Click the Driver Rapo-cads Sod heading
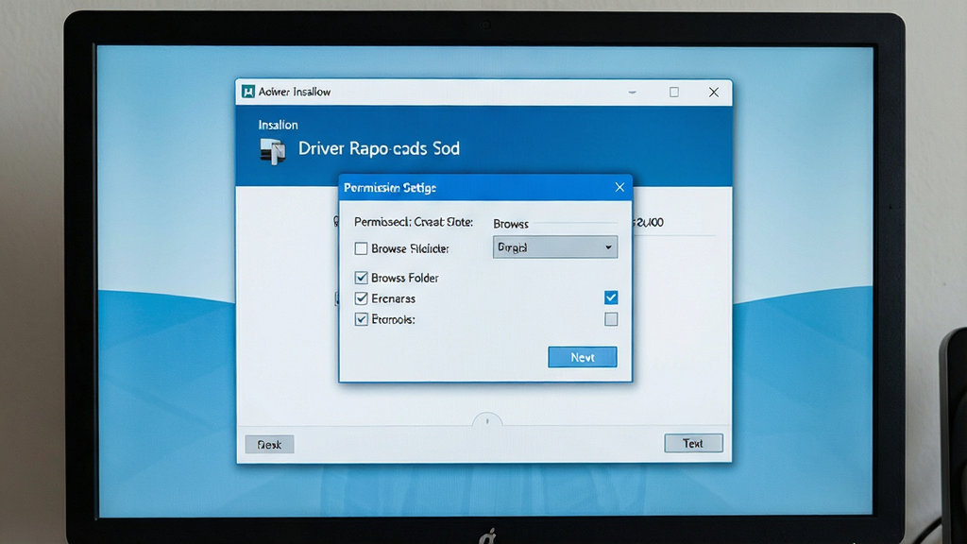The image size is (967, 544). coord(379,148)
